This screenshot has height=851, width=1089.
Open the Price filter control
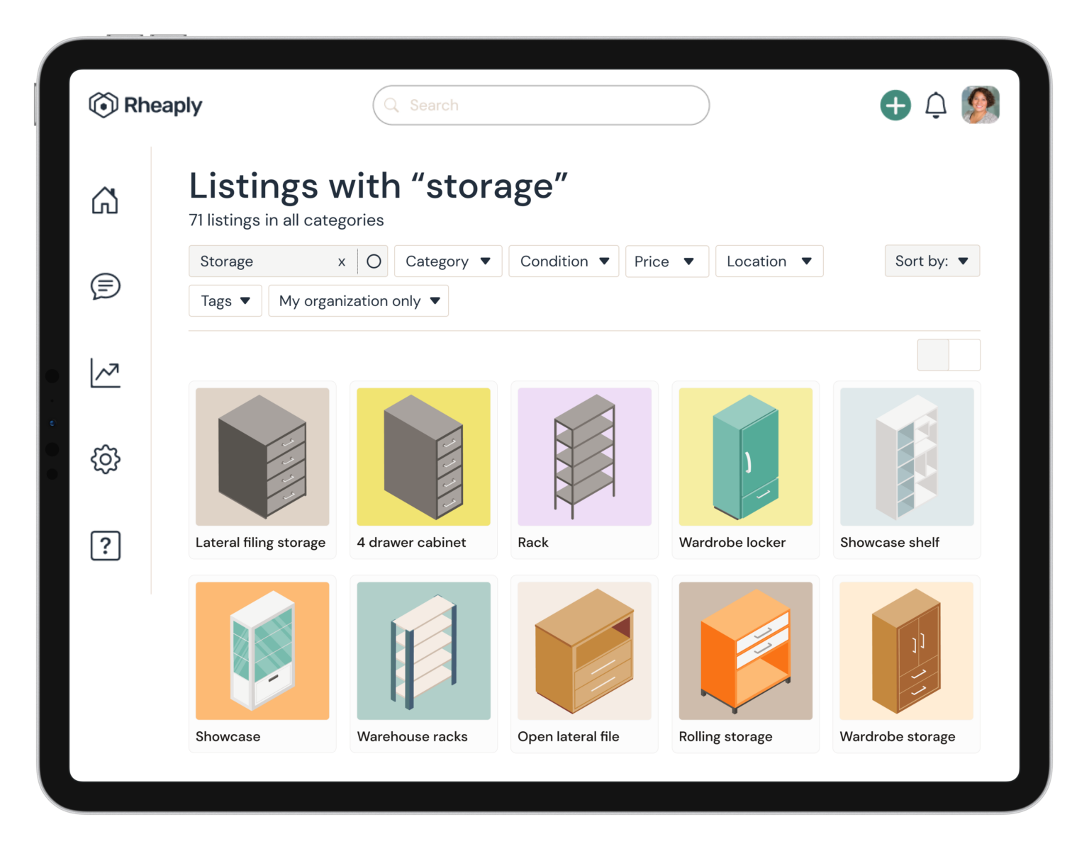(x=666, y=261)
